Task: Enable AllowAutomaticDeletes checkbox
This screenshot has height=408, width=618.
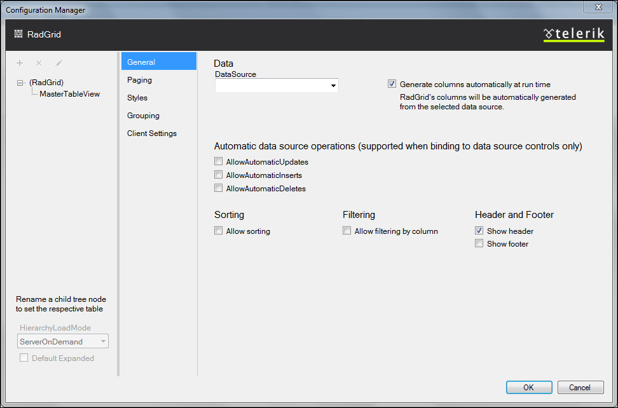Action: (218, 188)
